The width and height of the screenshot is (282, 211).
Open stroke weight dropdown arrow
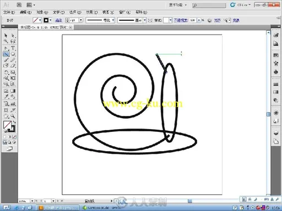[81, 20]
